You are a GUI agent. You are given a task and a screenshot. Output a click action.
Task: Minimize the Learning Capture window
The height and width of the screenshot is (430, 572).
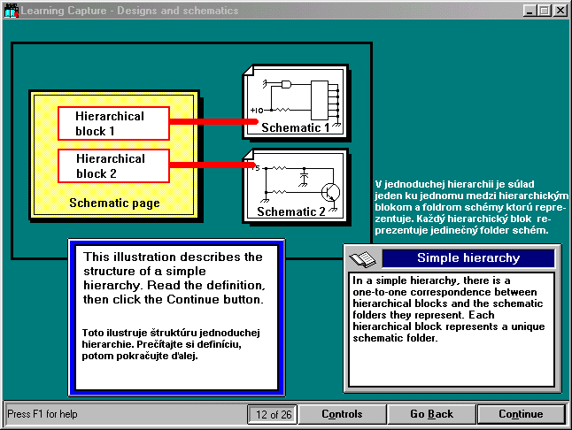click(529, 11)
